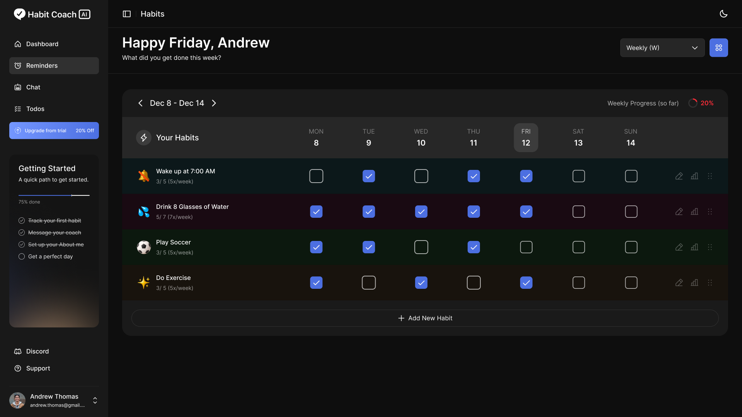Click the water droplets habit icon
This screenshot has width=742, height=417.
pyautogui.click(x=144, y=212)
